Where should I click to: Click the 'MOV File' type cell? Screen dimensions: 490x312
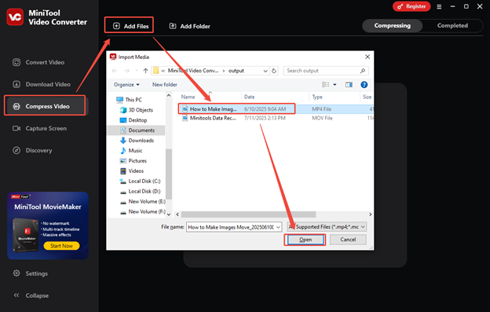[x=322, y=118]
